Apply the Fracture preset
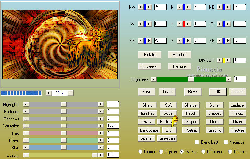250x159 pixels. [237, 130]
